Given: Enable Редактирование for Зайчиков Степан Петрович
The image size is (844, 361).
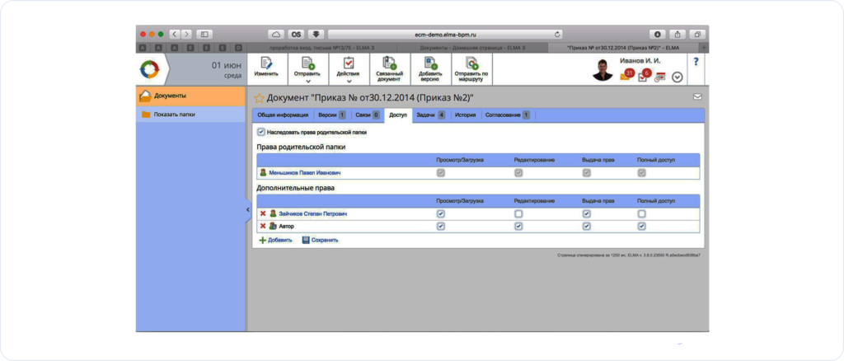Looking at the screenshot, I should point(518,213).
